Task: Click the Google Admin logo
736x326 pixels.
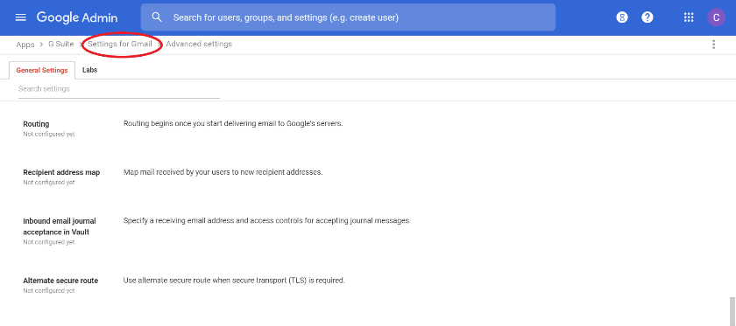Action: coord(77,17)
